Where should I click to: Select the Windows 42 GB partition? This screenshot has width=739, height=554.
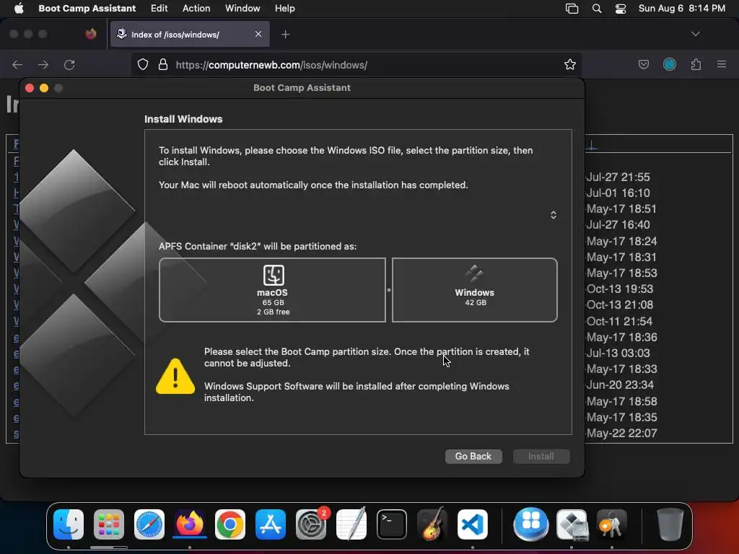click(x=475, y=290)
